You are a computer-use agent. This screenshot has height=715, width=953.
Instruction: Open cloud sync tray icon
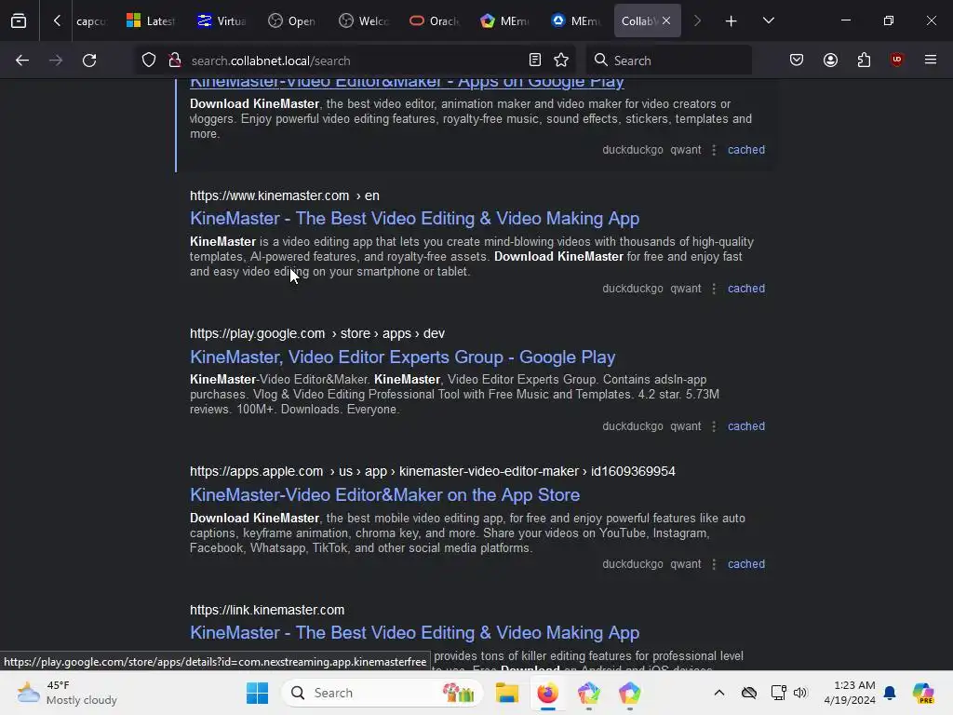[x=749, y=693]
